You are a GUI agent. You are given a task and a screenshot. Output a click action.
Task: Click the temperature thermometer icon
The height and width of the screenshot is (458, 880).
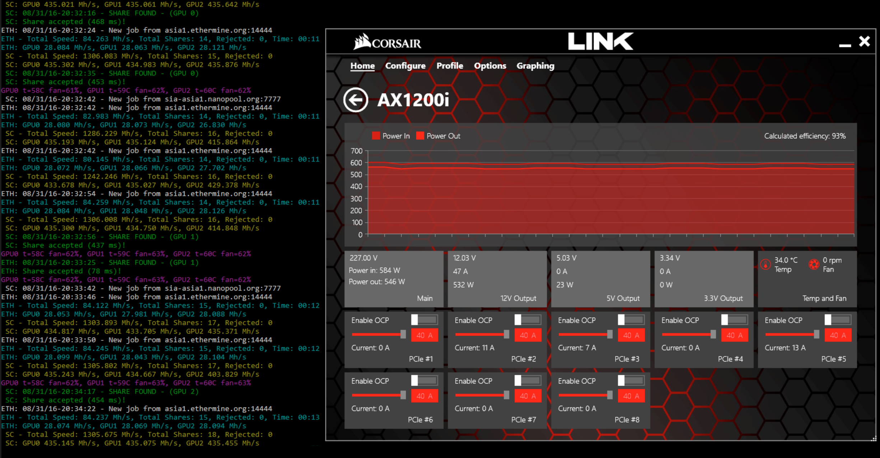click(x=766, y=264)
